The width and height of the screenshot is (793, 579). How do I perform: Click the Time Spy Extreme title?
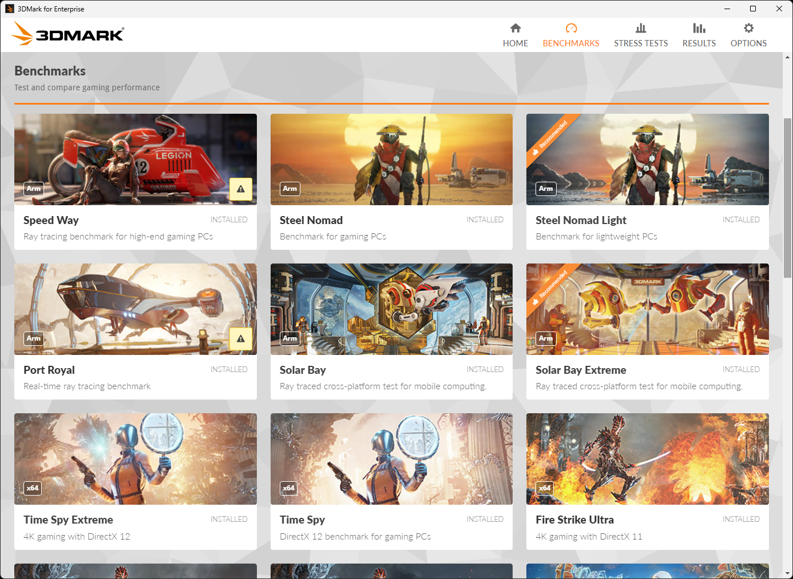point(68,520)
